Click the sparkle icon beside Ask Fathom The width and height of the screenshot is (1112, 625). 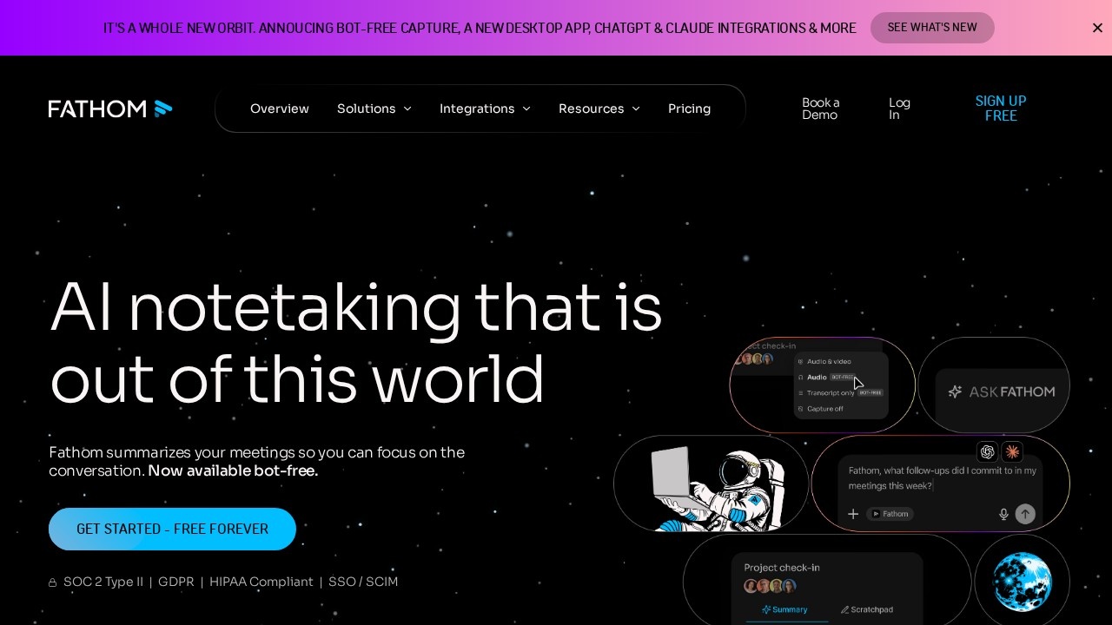point(955,391)
